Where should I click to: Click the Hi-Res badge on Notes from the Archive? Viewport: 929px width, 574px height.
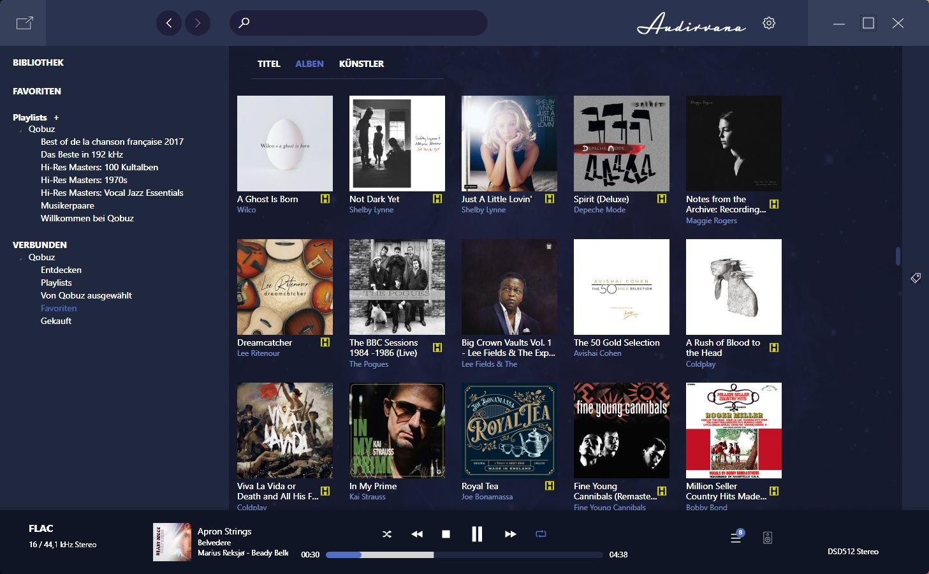(x=774, y=204)
